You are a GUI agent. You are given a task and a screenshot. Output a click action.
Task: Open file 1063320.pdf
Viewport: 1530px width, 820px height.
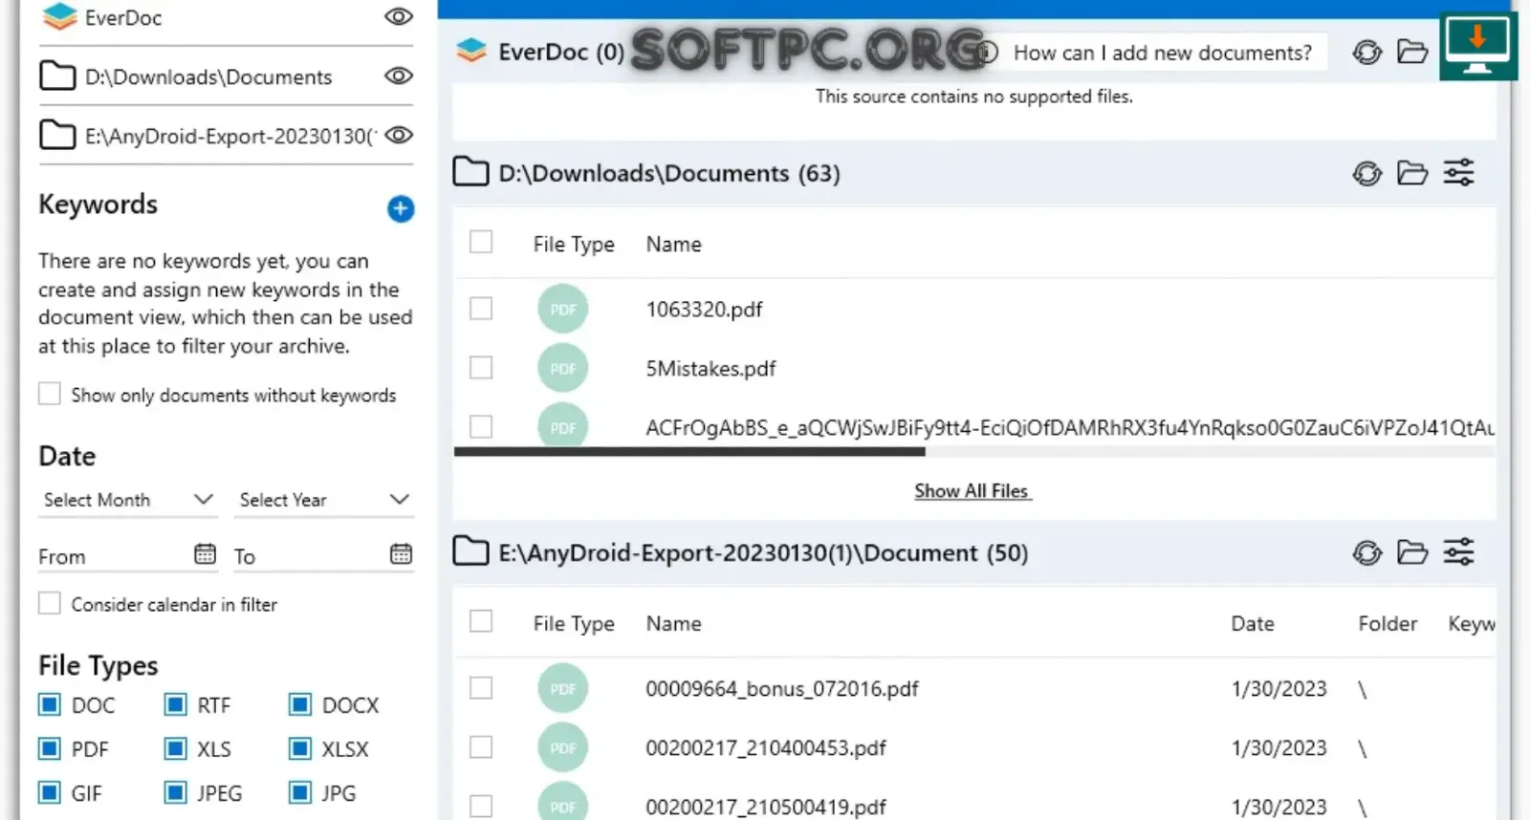click(x=705, y=310)
